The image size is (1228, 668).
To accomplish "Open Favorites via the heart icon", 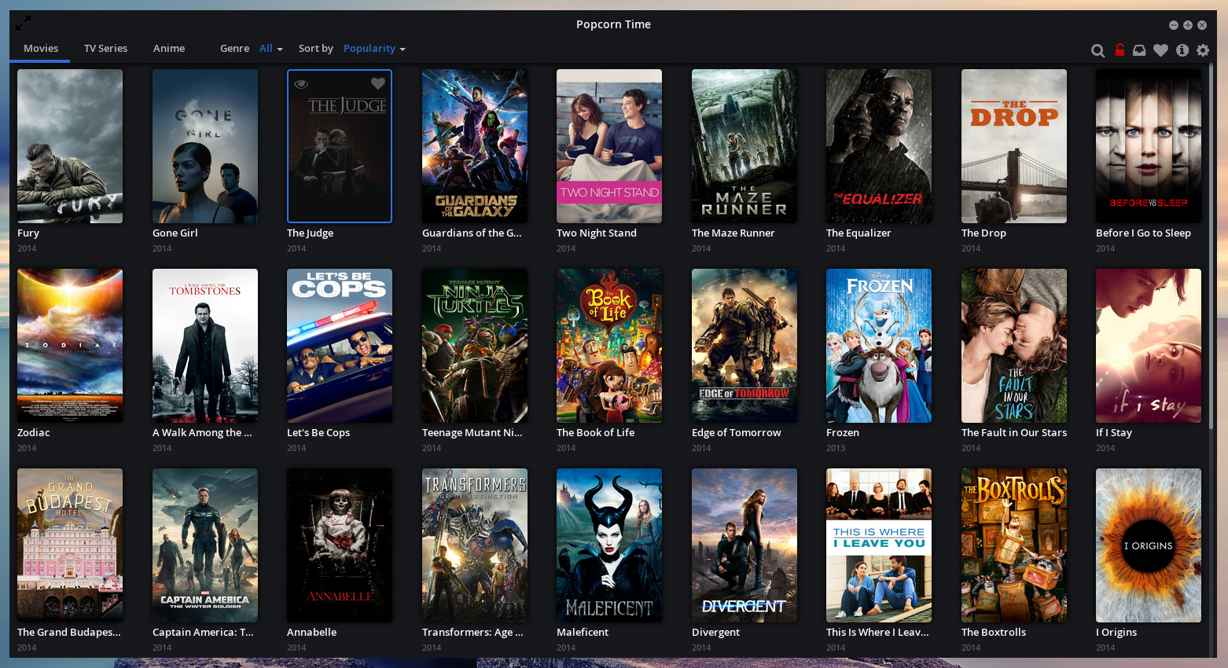I will (x=1161, y=50).
